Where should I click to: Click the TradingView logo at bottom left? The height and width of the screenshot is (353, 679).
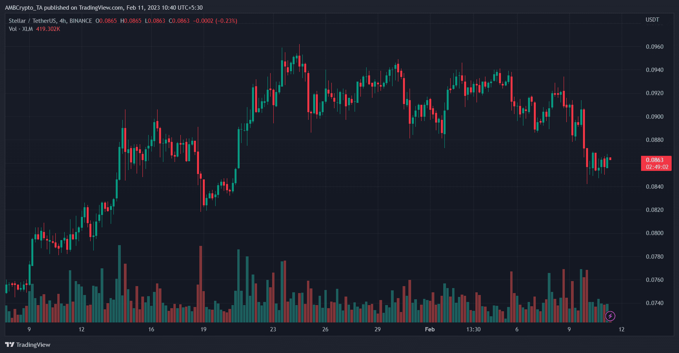(x=27, y=344)
